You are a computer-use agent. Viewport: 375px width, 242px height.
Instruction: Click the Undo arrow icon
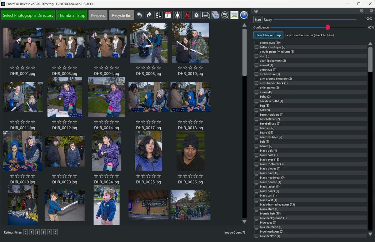139,15
